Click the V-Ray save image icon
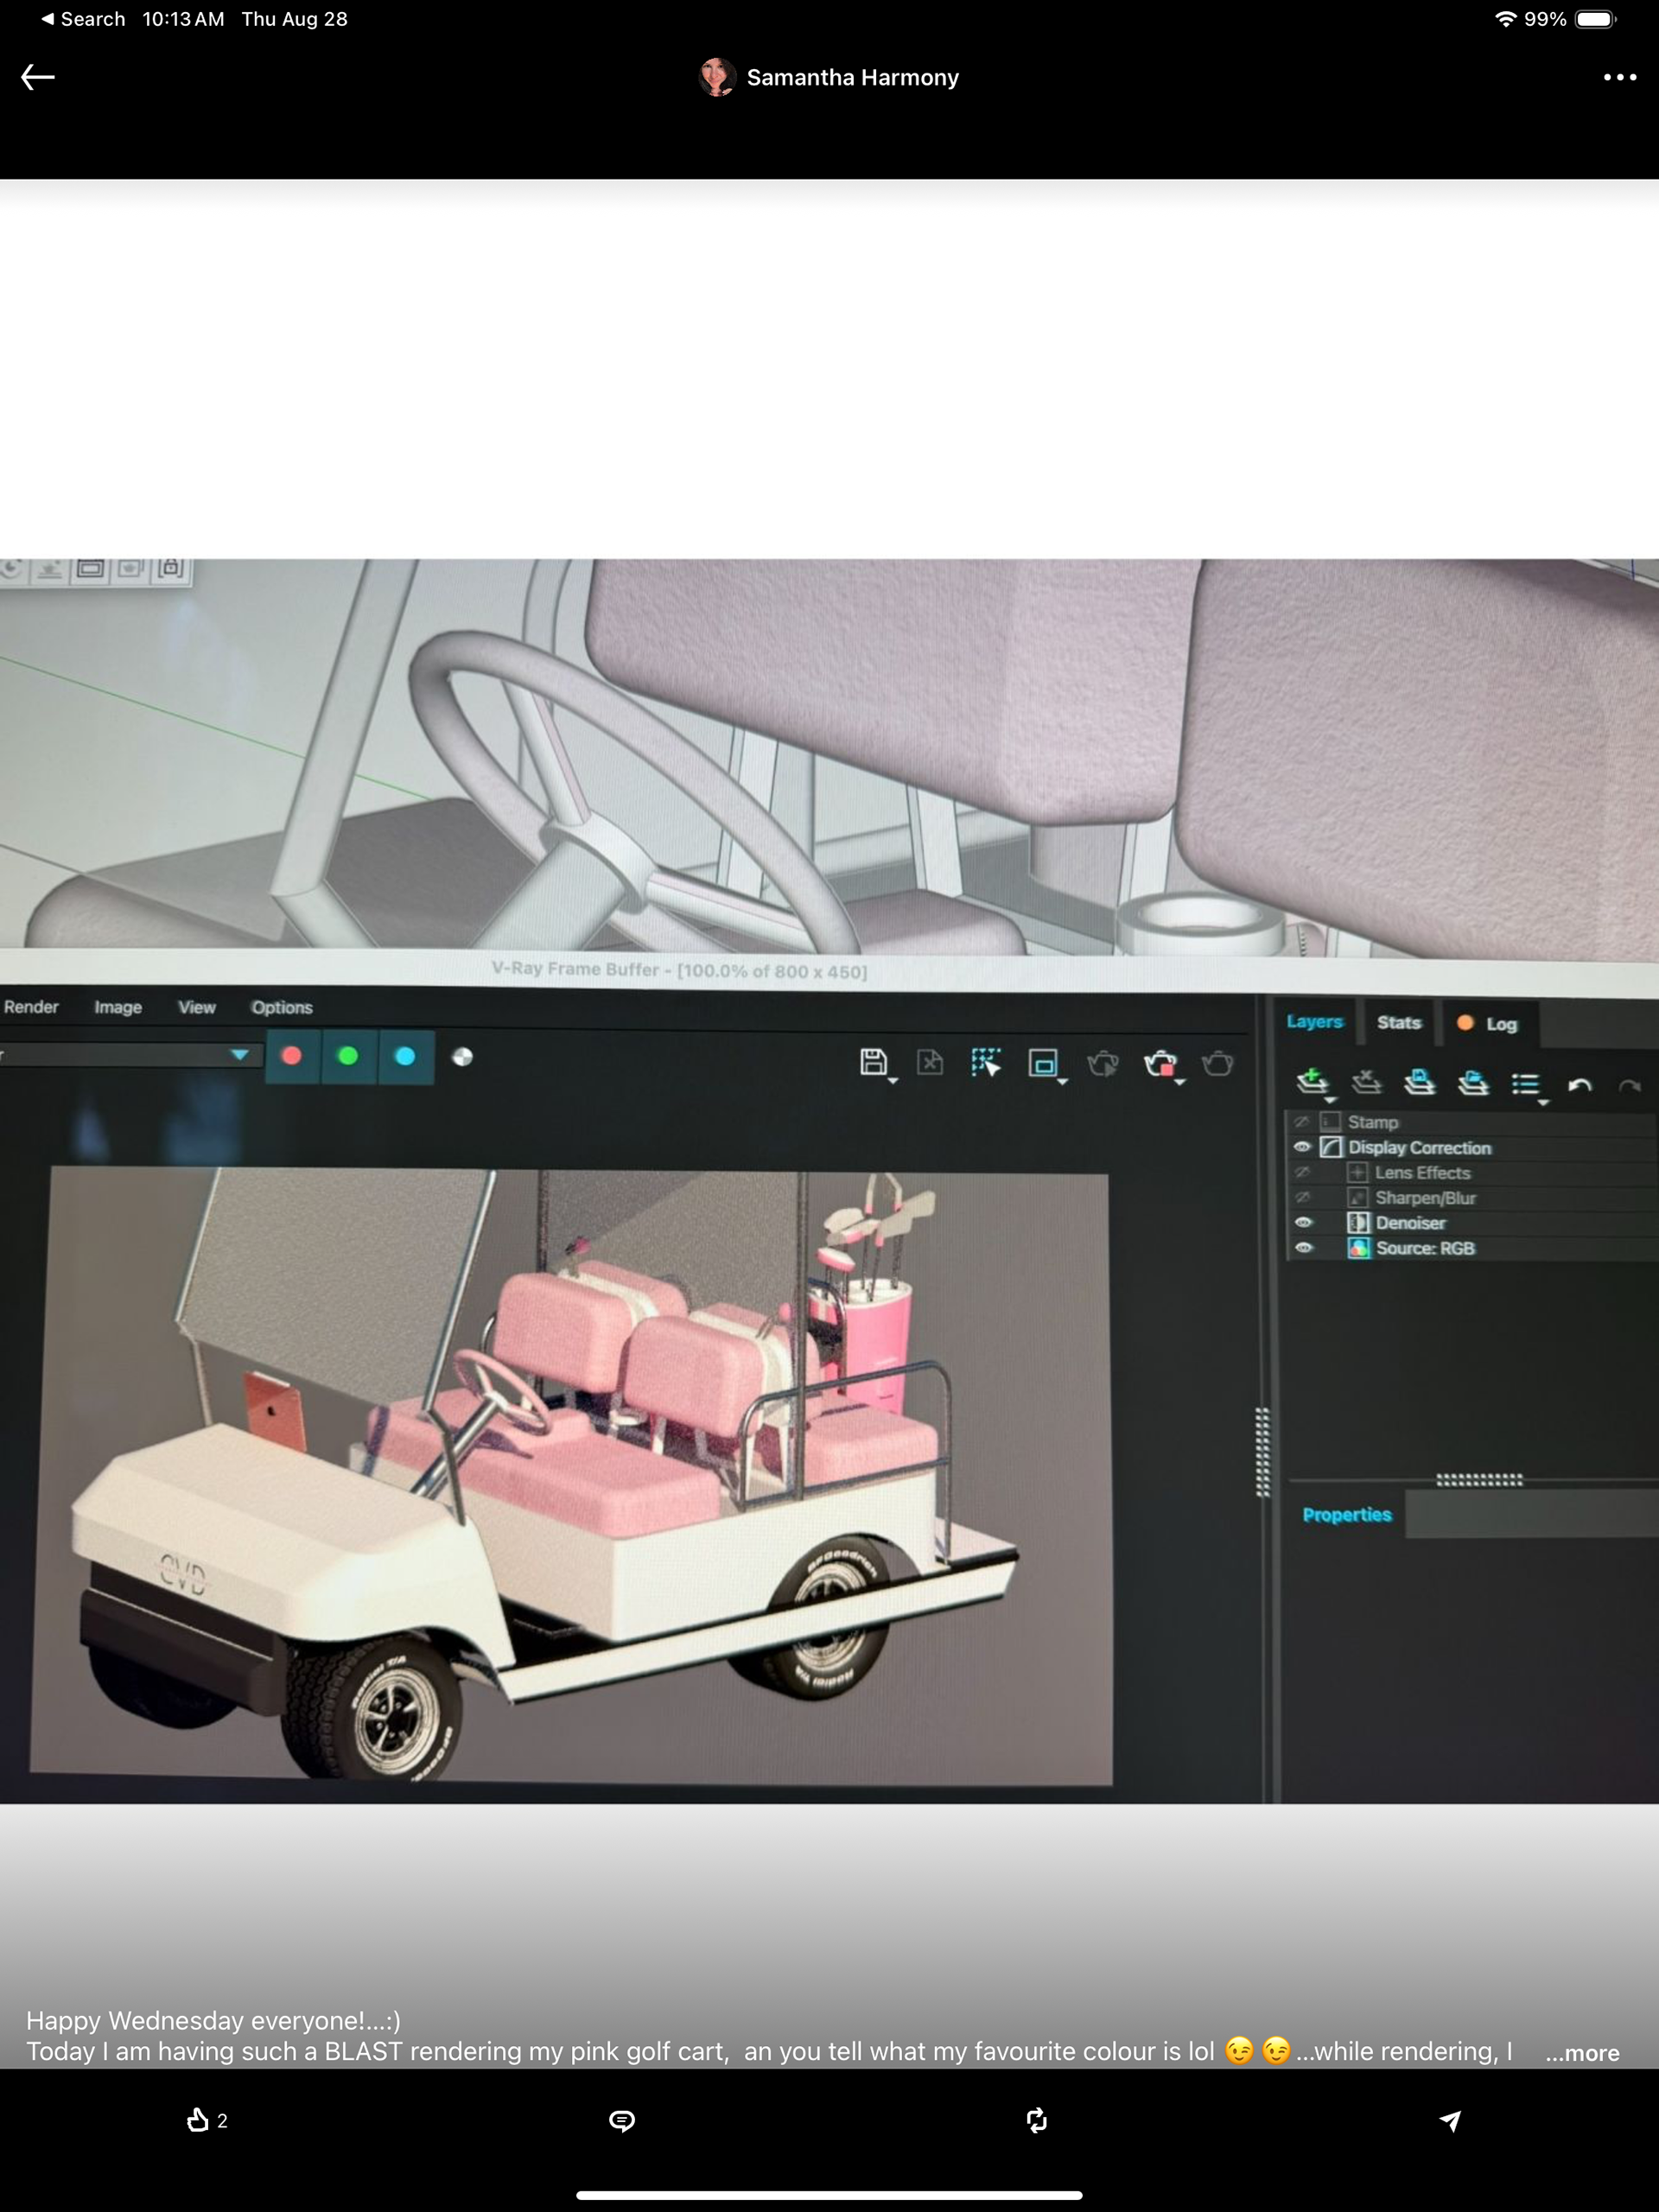Screen dimensions: 1659x2212 (873, 1062)
